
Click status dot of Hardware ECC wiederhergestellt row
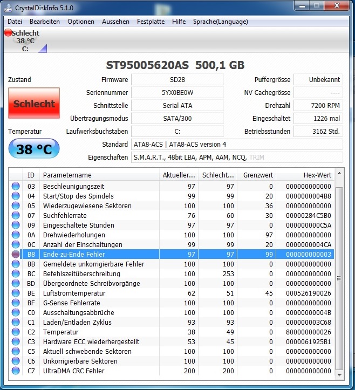click(16, 341)
